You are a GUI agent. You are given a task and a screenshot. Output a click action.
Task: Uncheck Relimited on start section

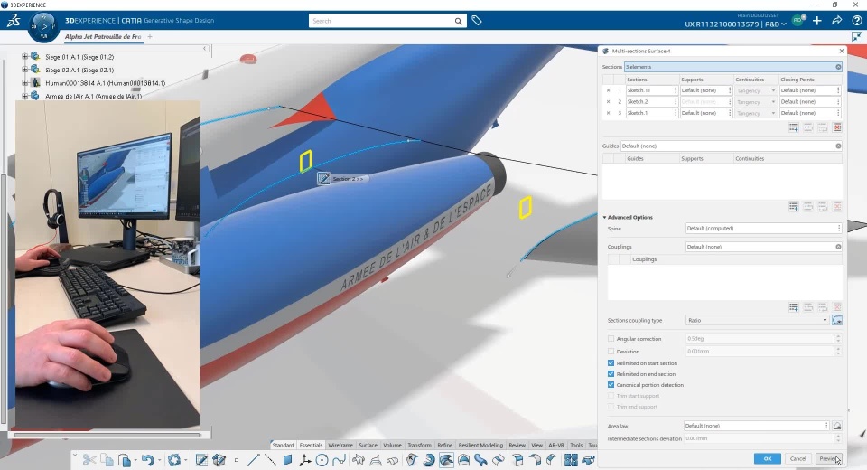point(611,363)
